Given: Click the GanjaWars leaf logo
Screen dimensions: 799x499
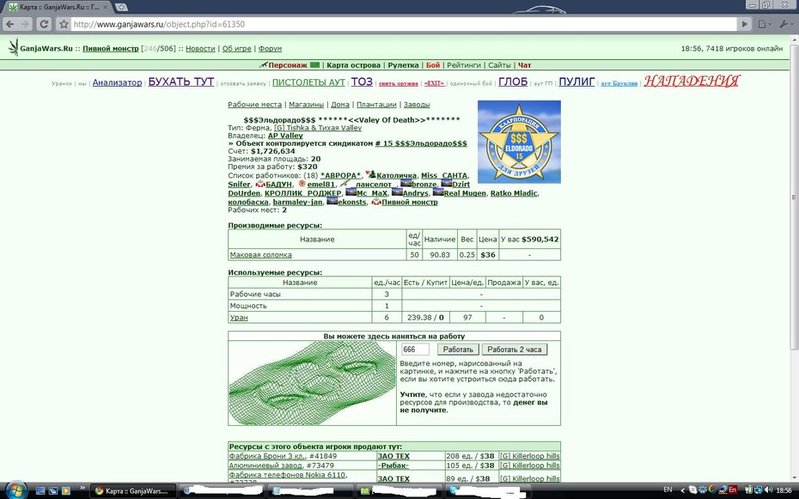Looking at the screenshot, I should point(13,48).
